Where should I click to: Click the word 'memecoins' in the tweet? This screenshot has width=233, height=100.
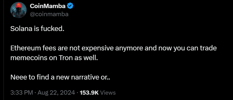29,58
